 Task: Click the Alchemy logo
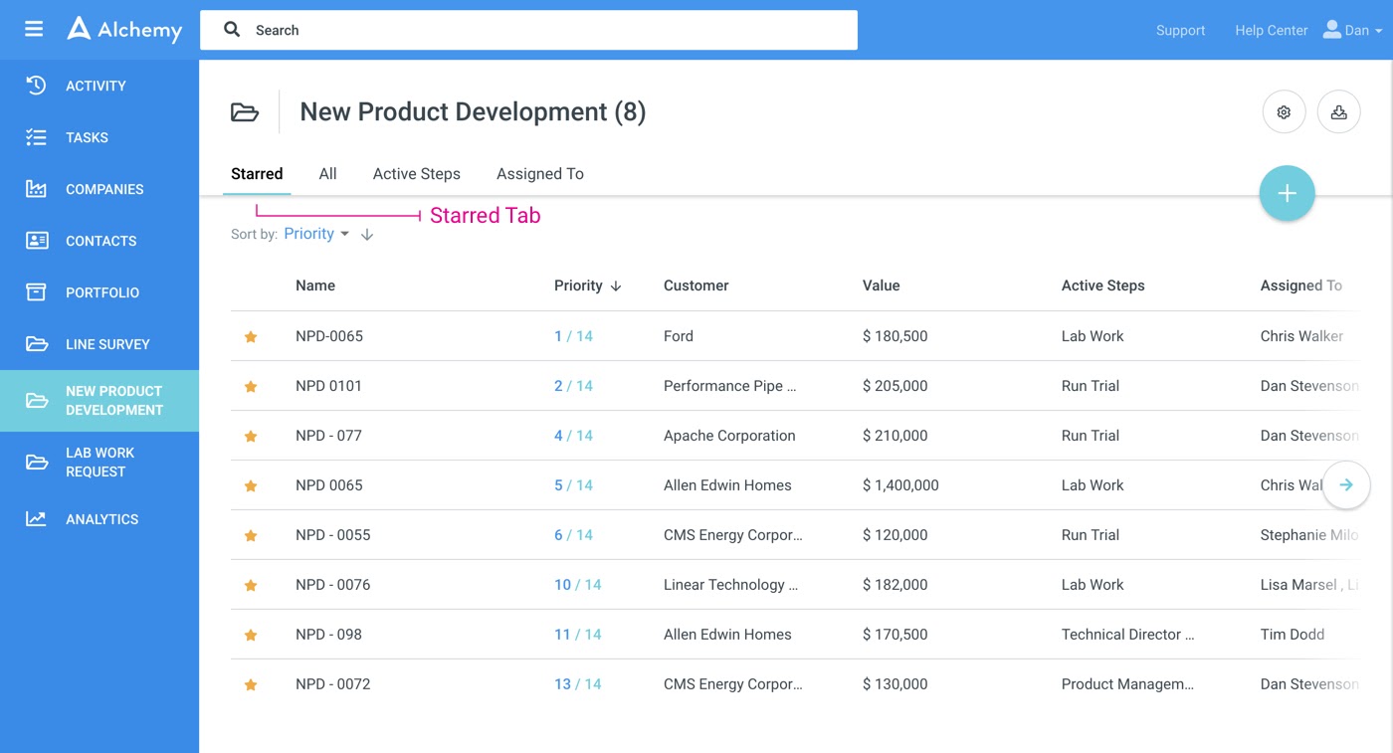(x=124, y=30)
